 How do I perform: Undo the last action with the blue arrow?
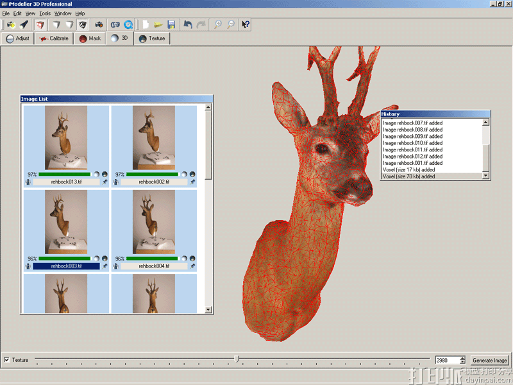tap(188, 24)
